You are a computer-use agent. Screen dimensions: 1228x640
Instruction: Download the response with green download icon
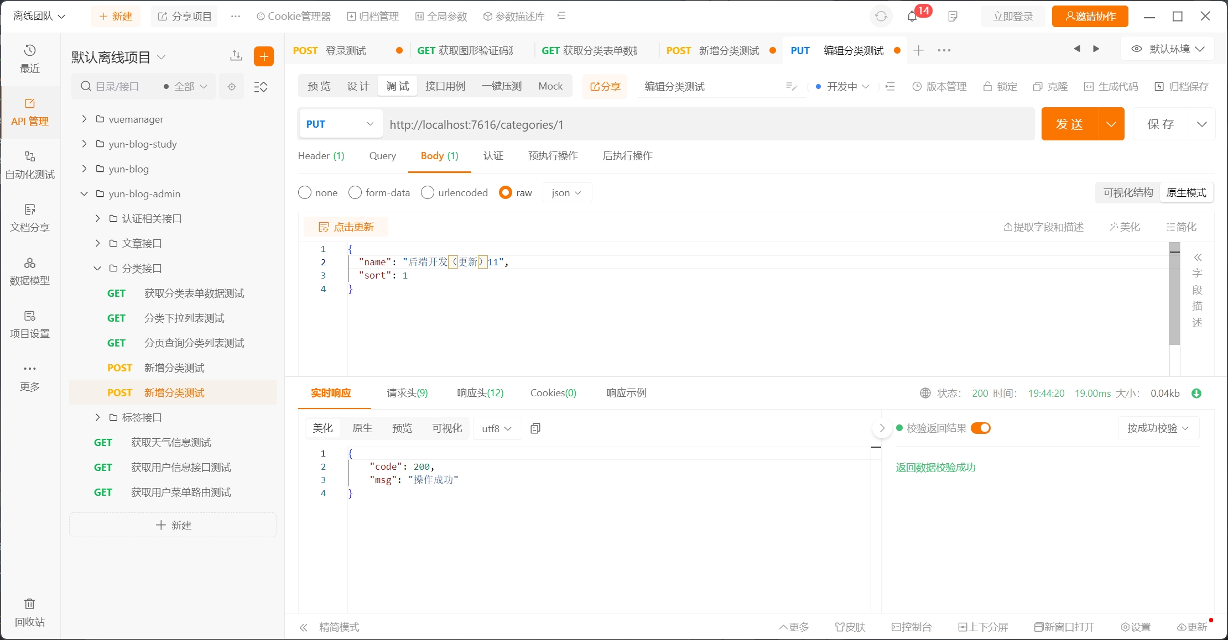pos(1196,393)
